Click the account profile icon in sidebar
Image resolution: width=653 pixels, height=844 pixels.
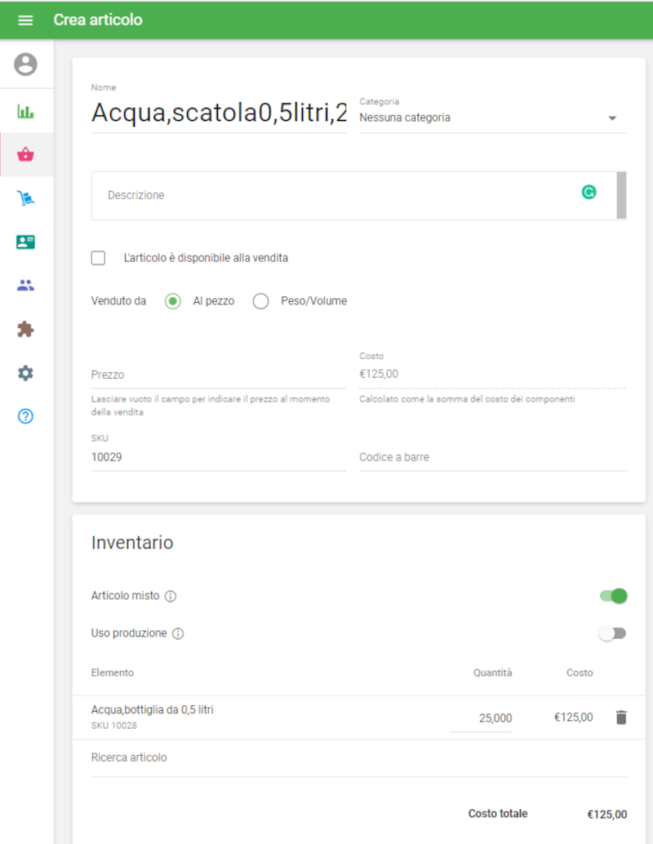click(x=25, y=65)
